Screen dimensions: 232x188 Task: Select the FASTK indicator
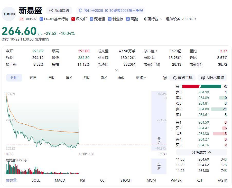[222, 180]
